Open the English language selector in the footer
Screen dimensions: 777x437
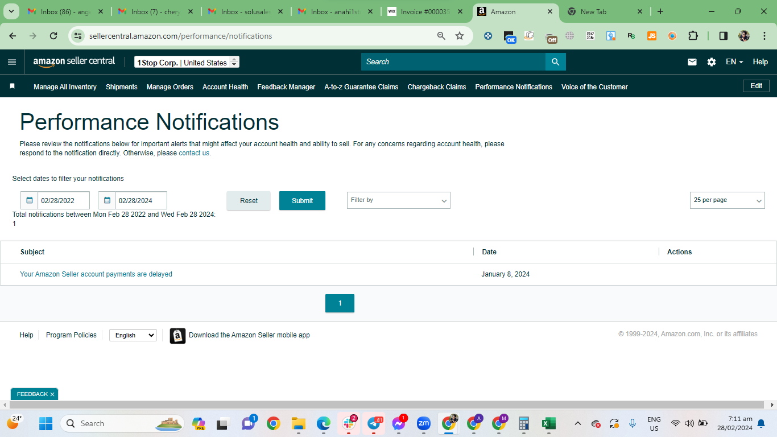point(133,335)
